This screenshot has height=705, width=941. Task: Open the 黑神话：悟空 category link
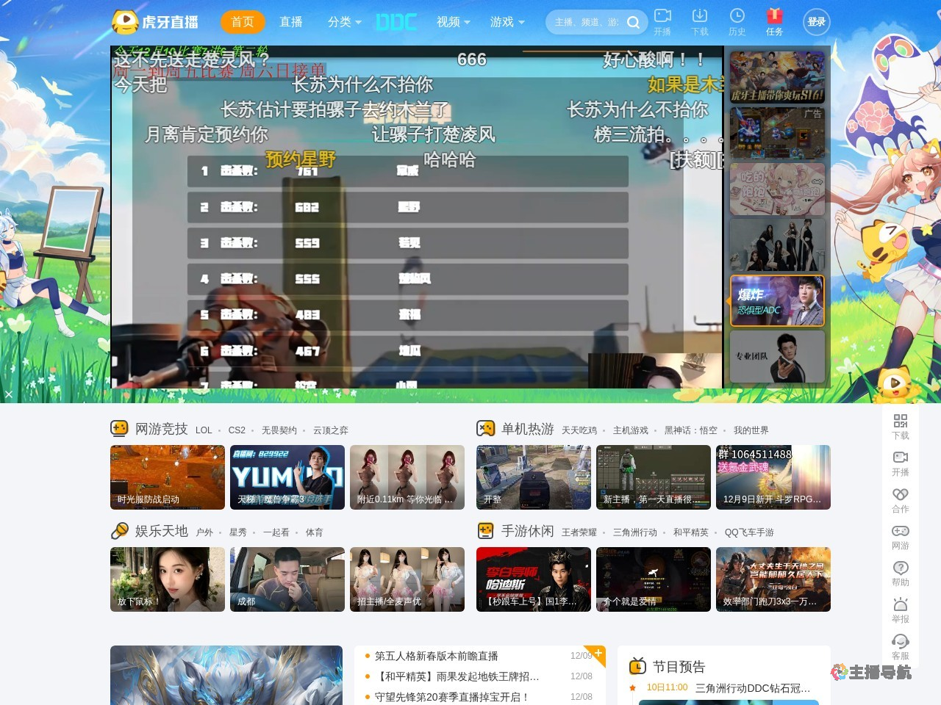(x=690, y=430)
